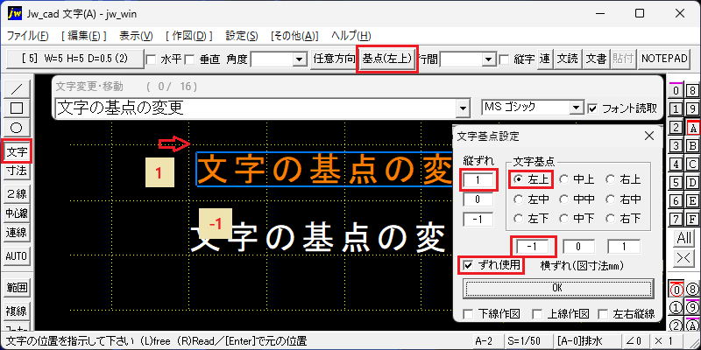Screen dimensions: 701x350
Task: Select the 中心線 centerline tool
Action: pyautogui.click(x=17, y=213)
